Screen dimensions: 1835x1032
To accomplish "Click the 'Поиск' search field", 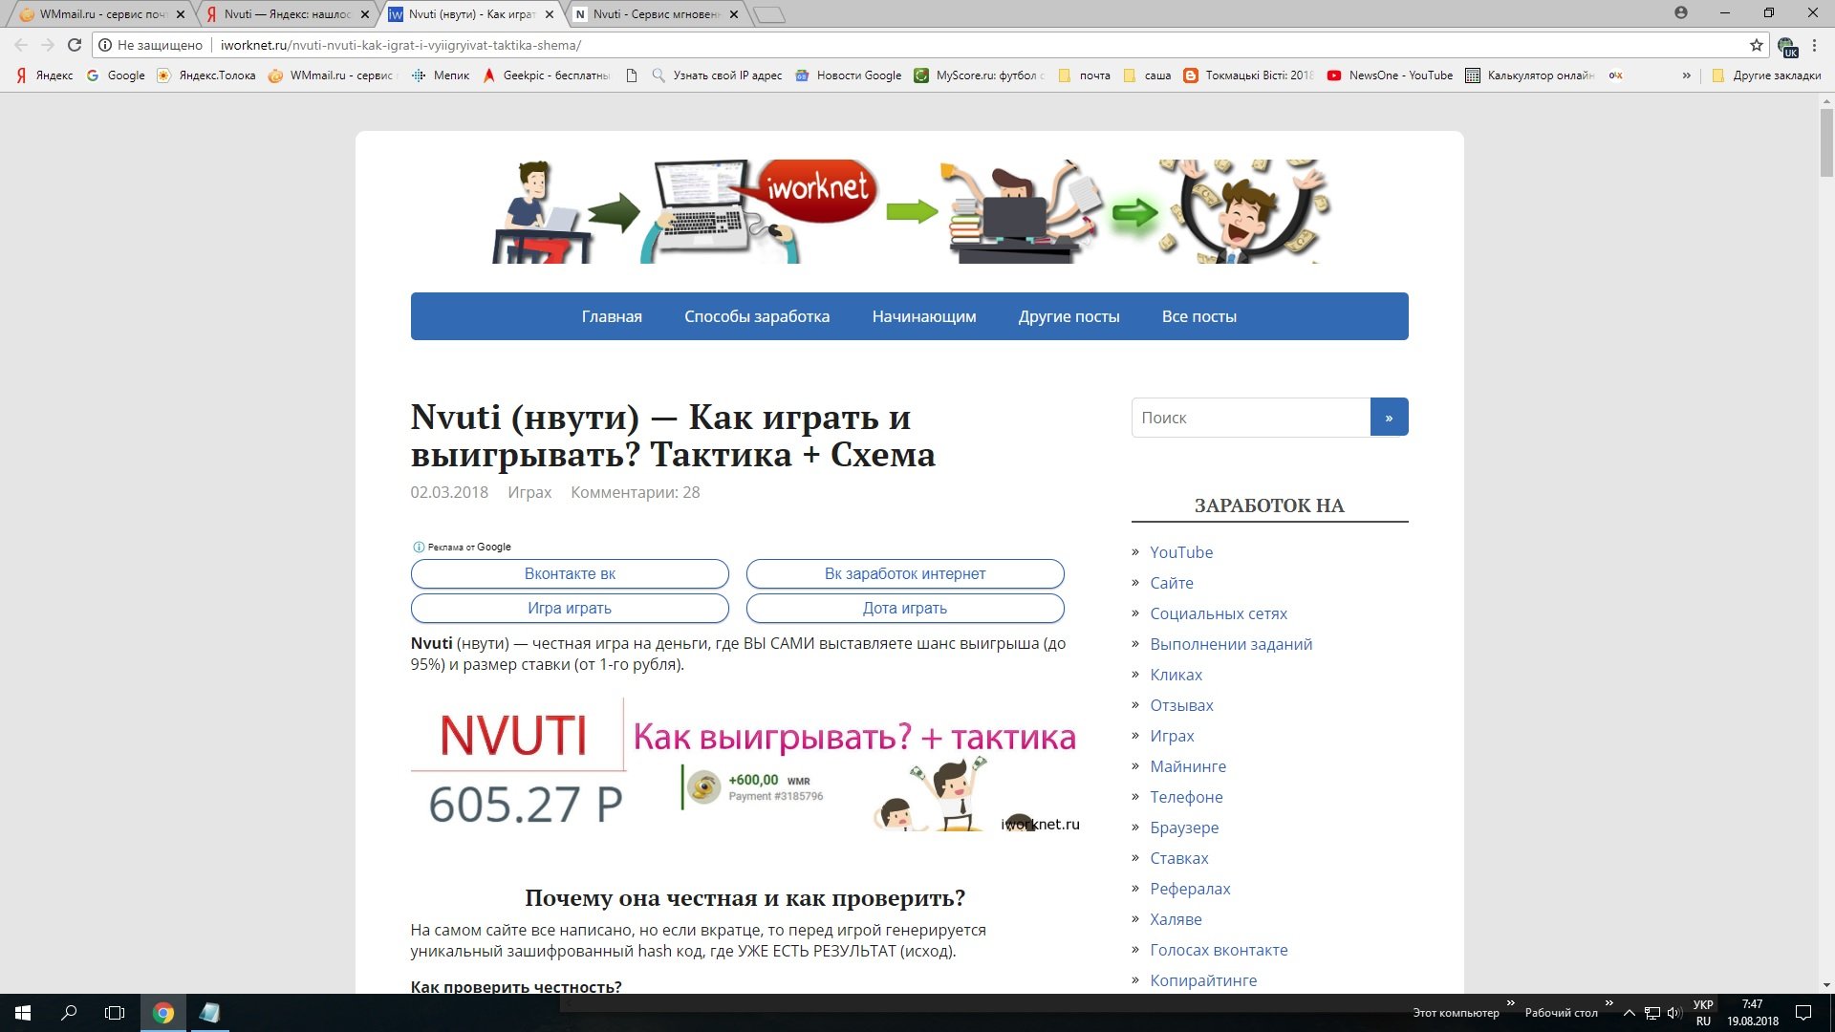I will (x=1251, y=418).
